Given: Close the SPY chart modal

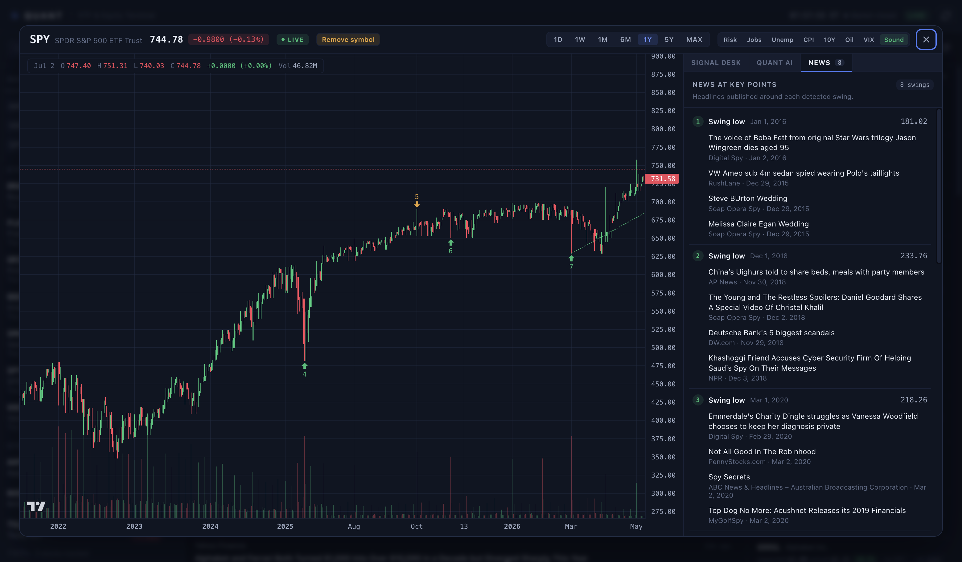Looking at the screenshot, I should coord(926,39).
